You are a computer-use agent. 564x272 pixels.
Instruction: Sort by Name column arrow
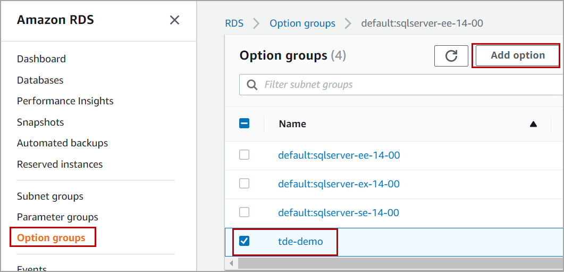click(533, 124)
